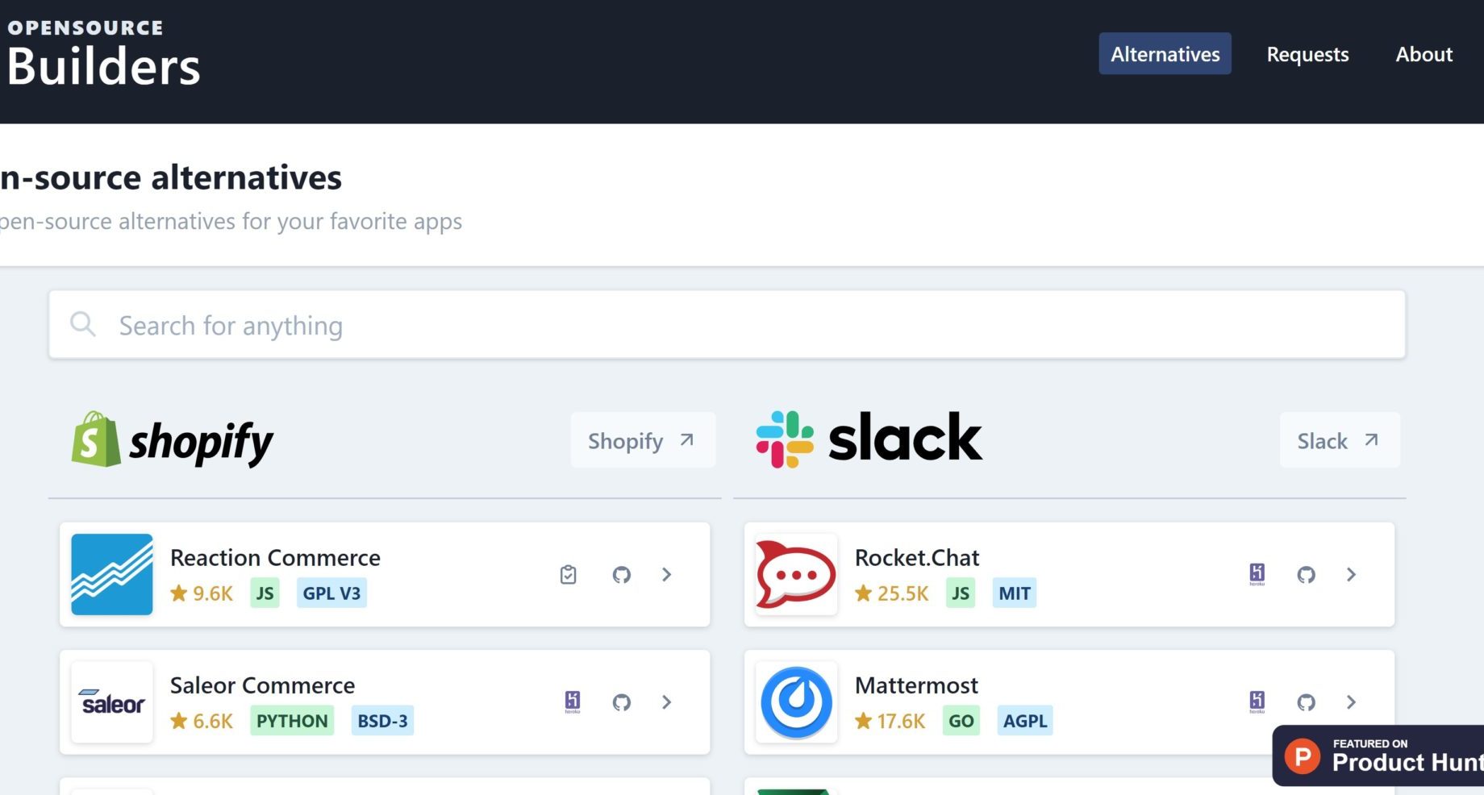This screenshot has height=795, width=1484.
Task: Click the Mattermost Heroku deploy icon
Action: 1257,701
